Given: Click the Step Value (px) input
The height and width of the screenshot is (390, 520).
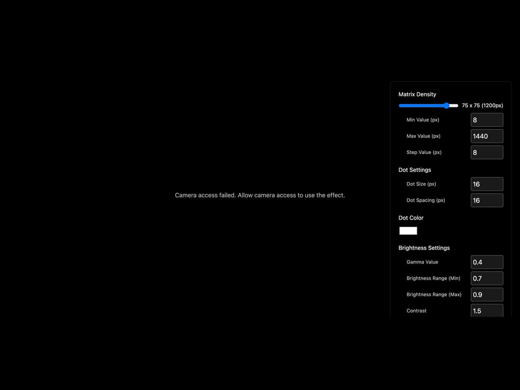Looking at the screenshot, I should coord(487,153).
